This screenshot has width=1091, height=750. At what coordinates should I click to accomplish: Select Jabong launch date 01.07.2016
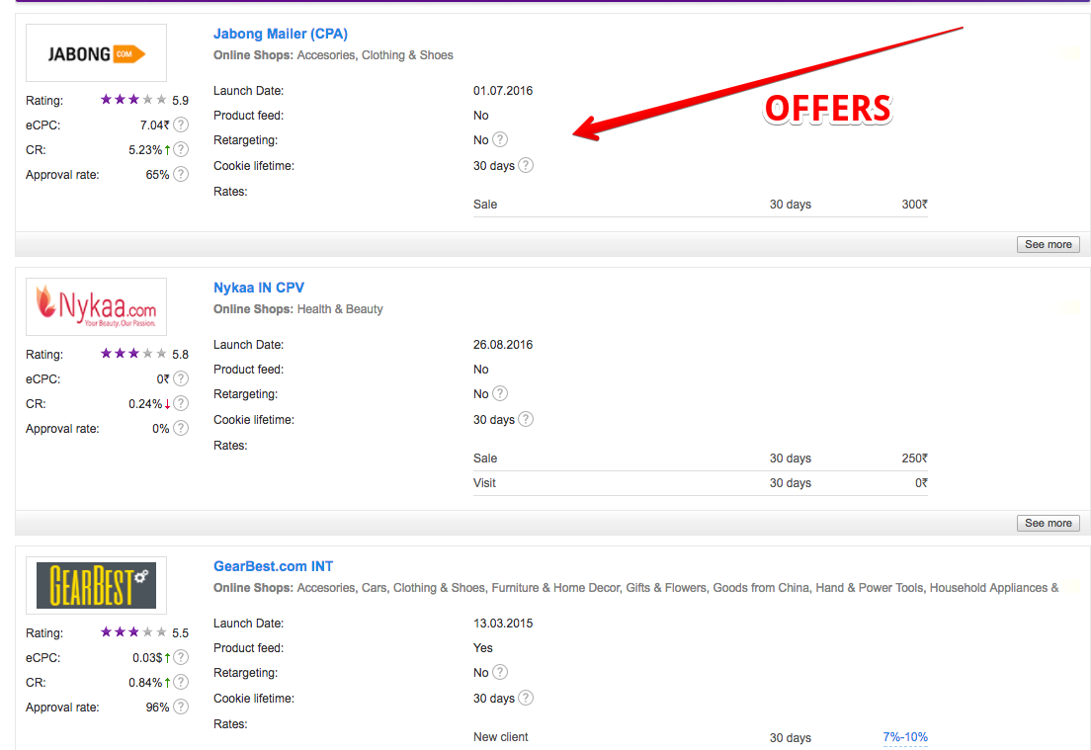click(x=503, y=91)
